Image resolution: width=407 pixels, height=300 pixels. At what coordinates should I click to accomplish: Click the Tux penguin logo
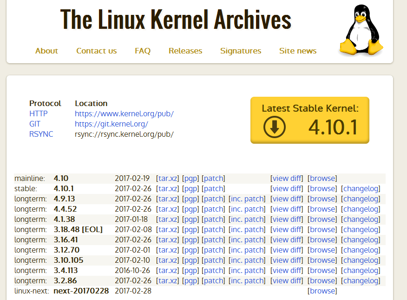[361, 30]
